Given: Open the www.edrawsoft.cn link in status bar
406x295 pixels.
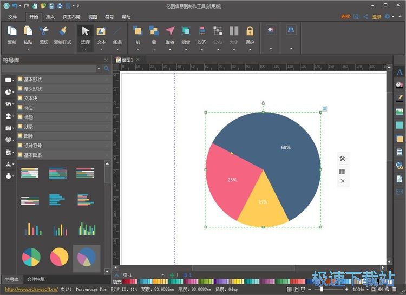Looking at the screenshot, I should point(31,289).
